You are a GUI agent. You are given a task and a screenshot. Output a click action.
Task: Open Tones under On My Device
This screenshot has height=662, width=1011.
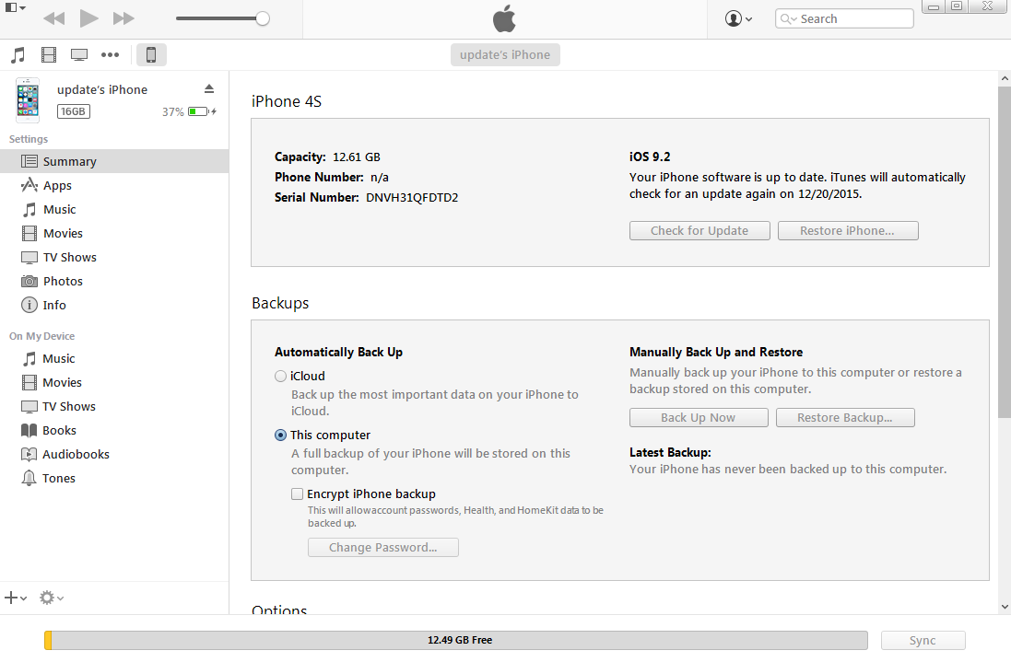coord(114,478)
